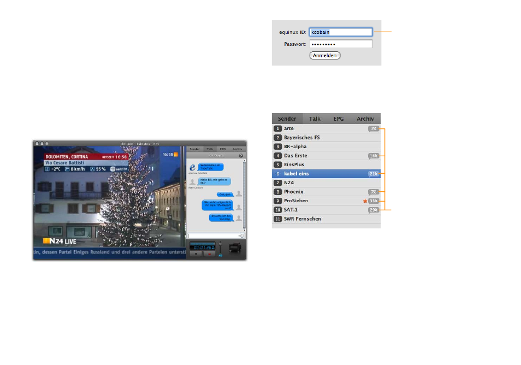Click the 'Willkommen im TubeTalk' chat bubble

point(210,167)
